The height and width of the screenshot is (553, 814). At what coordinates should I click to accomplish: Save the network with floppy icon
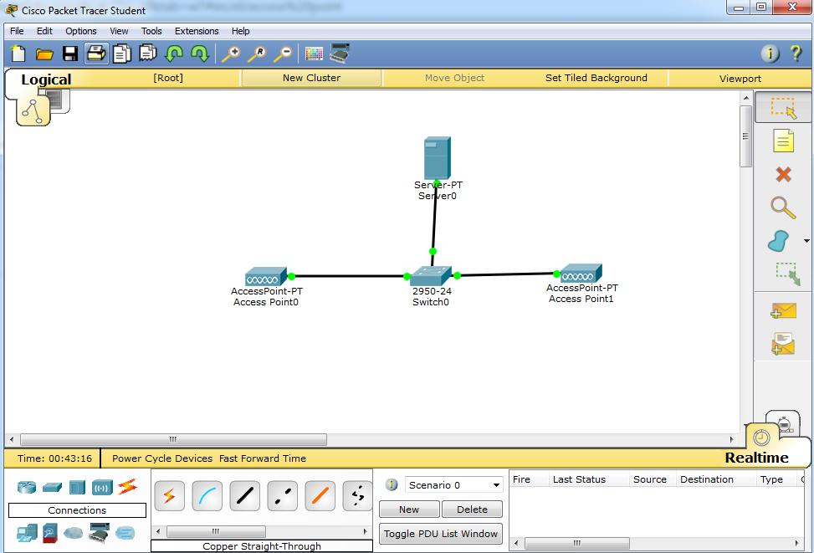pyautogui.click(x=70, y=54)
